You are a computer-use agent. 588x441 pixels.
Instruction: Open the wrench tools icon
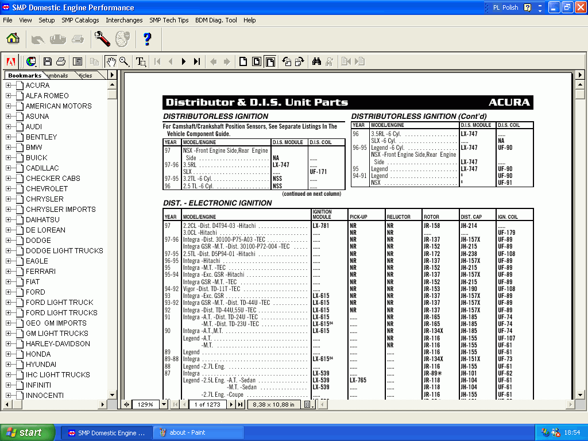[102, 38]
